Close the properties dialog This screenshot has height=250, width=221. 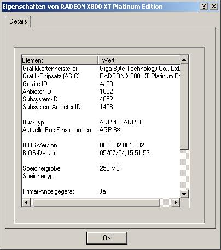pyautogui.click(x=214, y=7)
